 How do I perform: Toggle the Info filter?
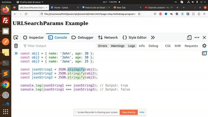pyautogui.click(x=142, y=46)
